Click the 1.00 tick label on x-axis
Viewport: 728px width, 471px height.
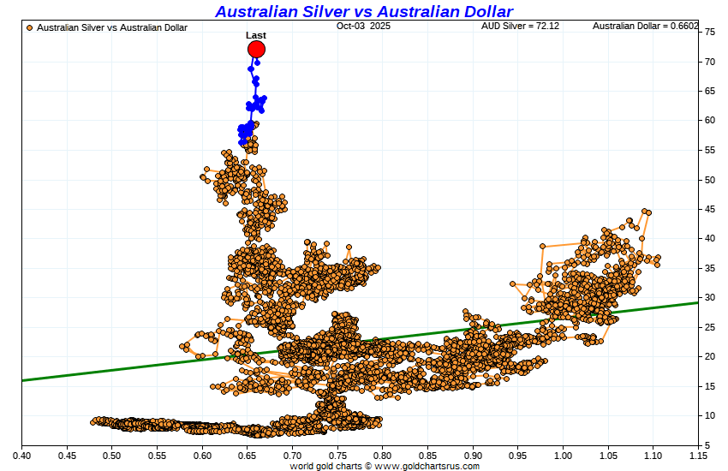click(x=563, y=456)
